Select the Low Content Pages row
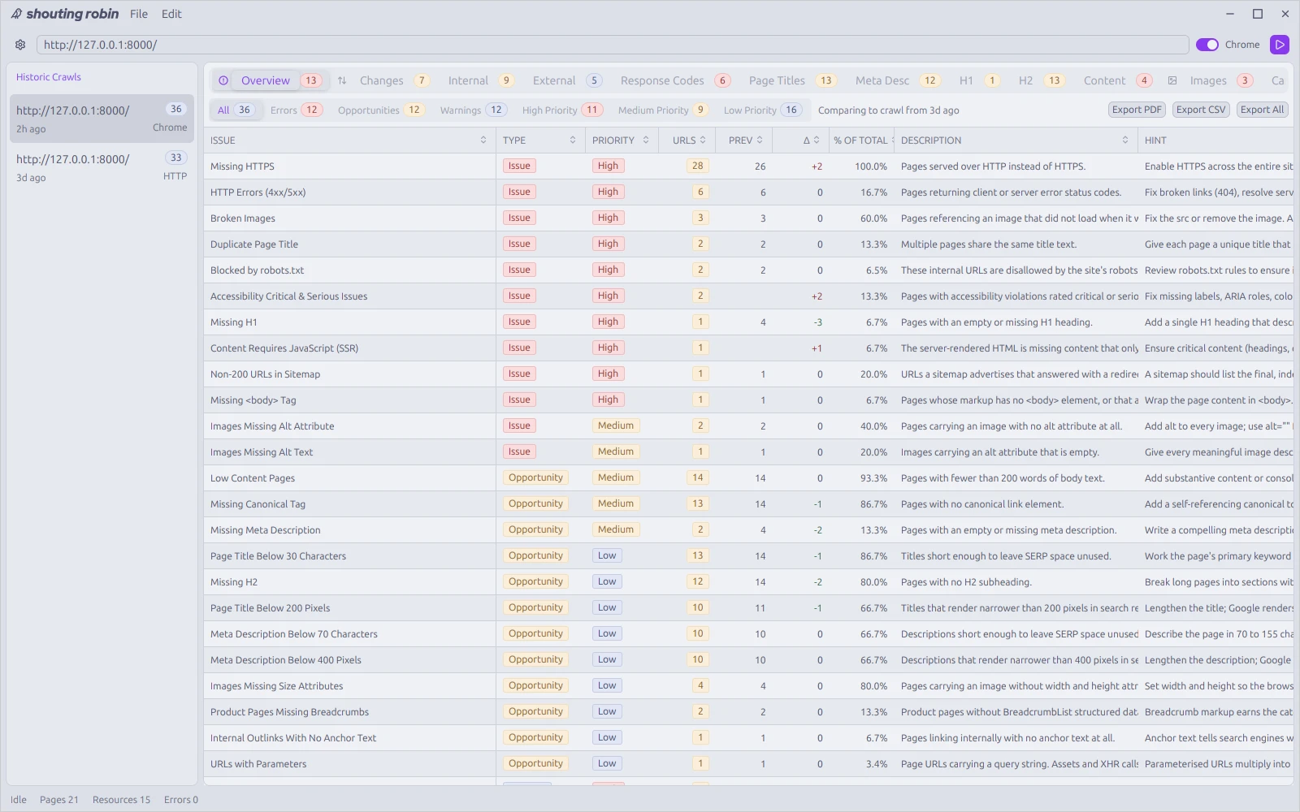This screenshot has height=812, width=1300. coord(748,478)
